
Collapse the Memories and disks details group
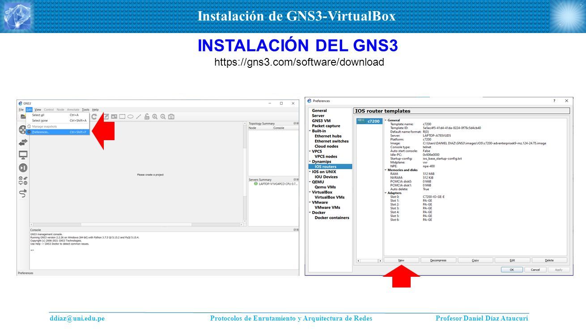(x=386, y=170)
